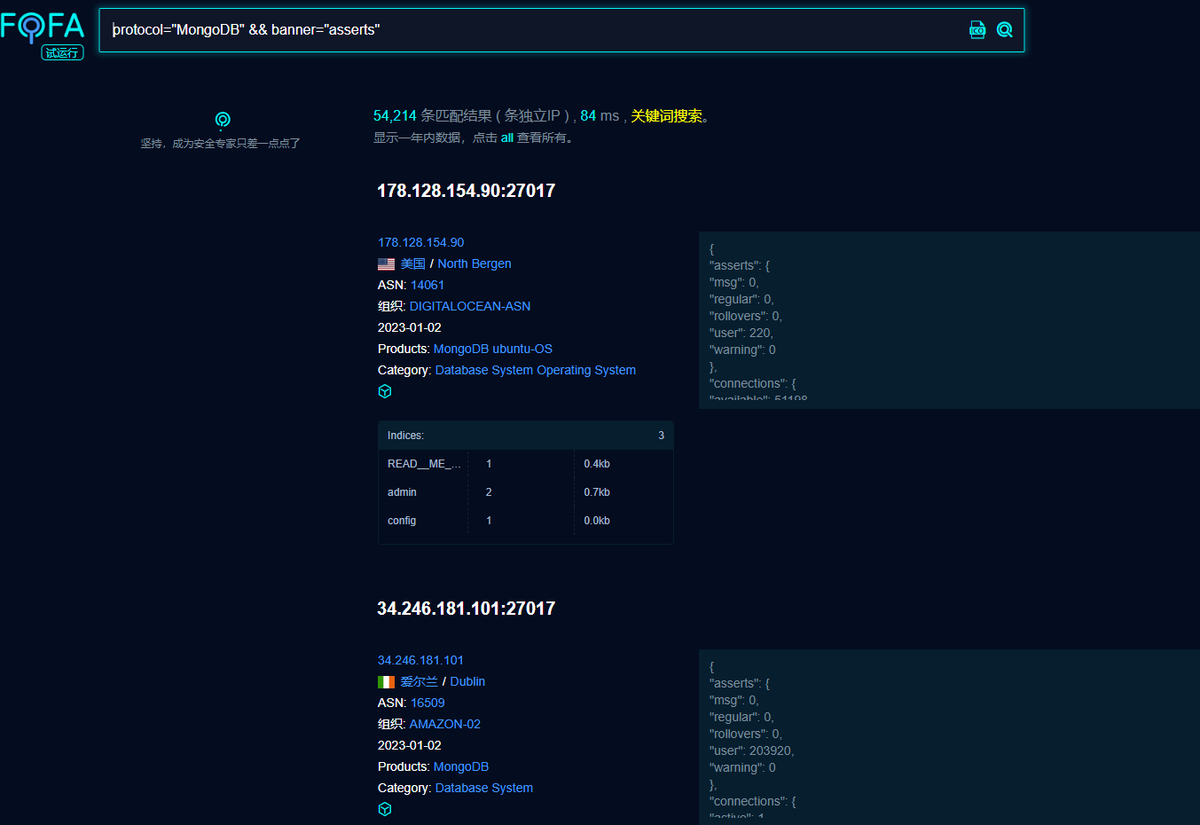Click the banner line "user": 220

click(x=741, y=333)
